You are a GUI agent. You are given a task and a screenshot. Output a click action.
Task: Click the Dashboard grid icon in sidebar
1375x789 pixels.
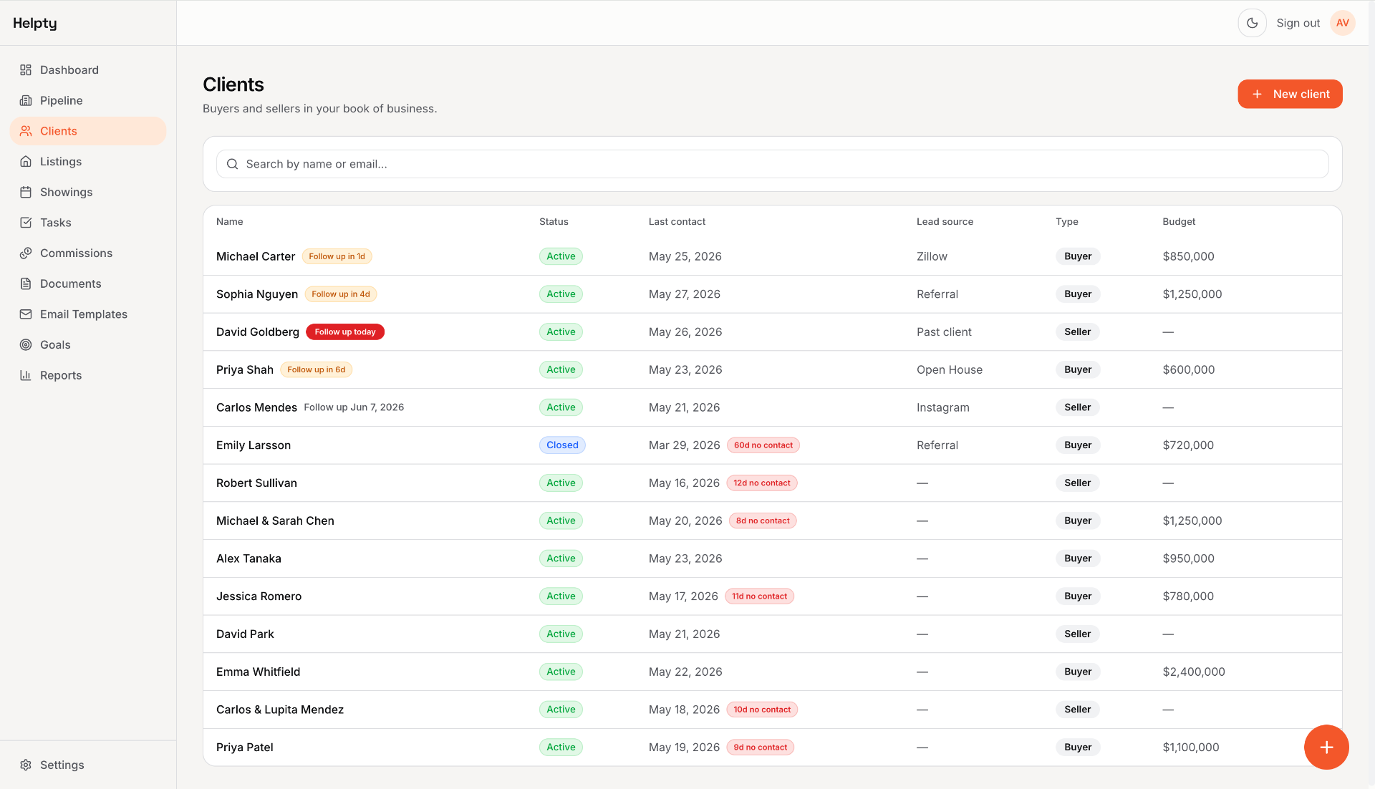pos(26,70)
